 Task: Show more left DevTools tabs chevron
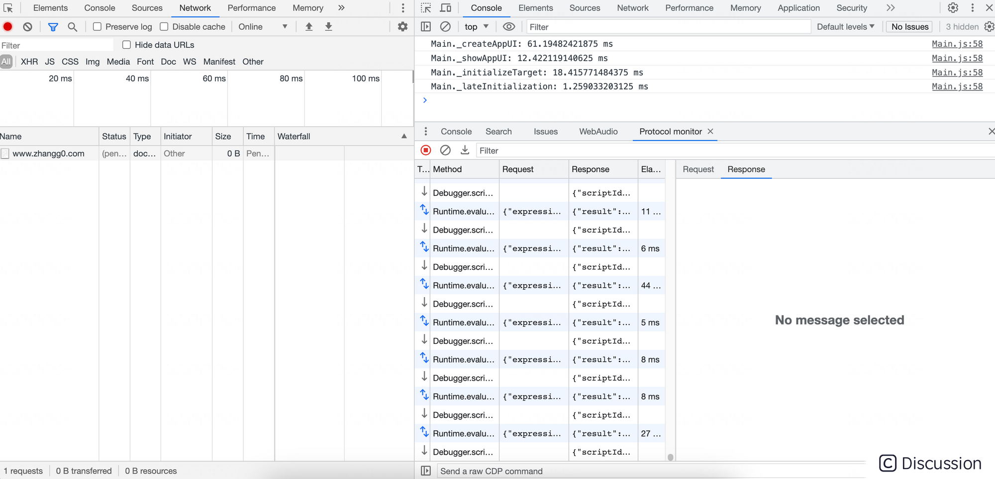pos(341,8)
